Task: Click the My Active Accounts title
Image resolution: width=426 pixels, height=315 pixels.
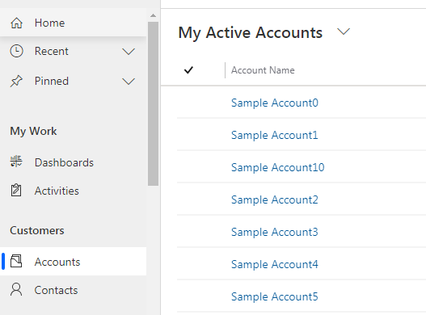Action: [251, 33]
